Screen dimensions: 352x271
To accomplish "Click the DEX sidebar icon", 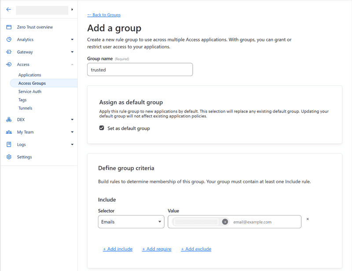I will [x=9, y=120].
